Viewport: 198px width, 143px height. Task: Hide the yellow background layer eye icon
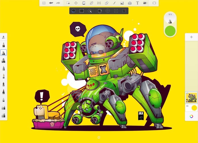187,106
